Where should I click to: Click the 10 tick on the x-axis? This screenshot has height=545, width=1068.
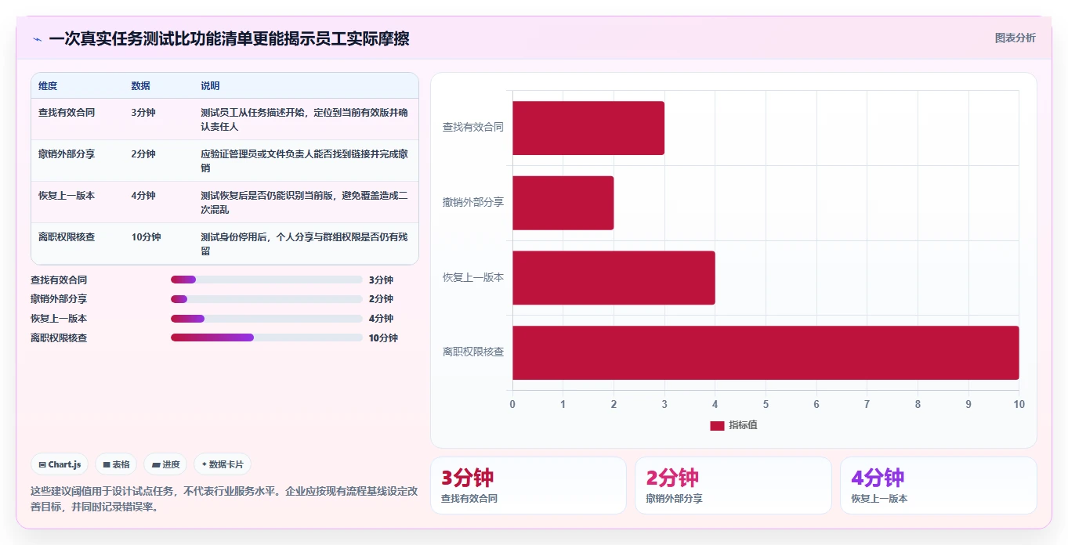point(1019,404)
